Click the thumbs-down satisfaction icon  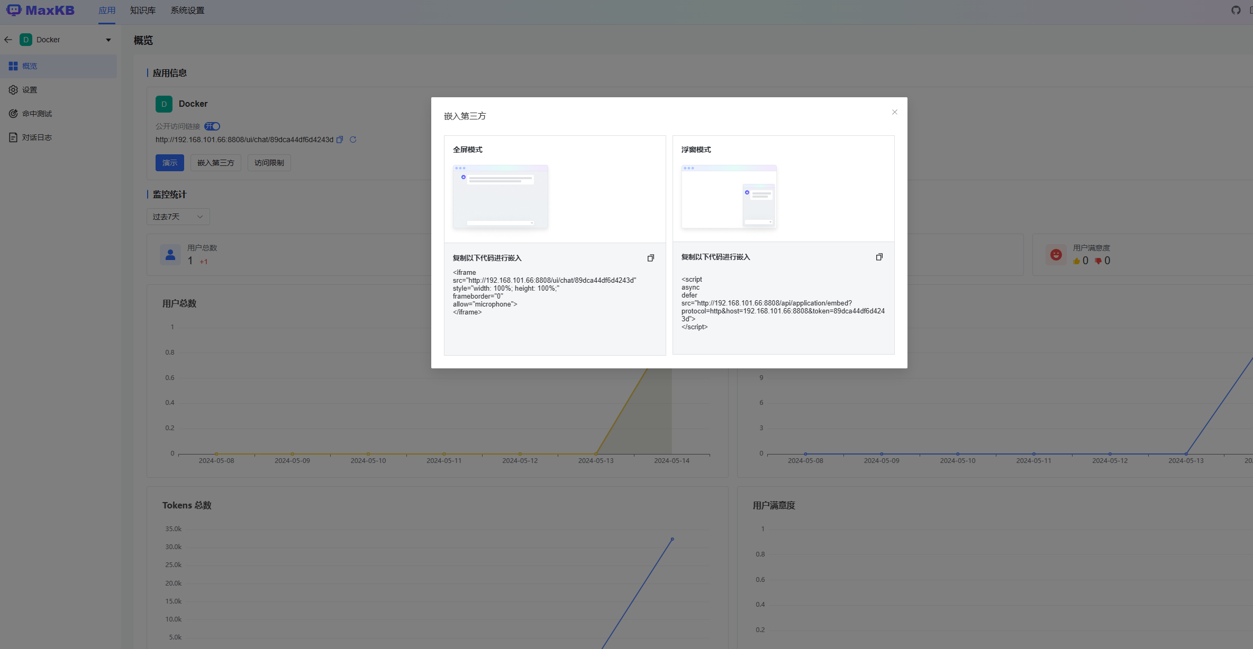[1098, 261]
